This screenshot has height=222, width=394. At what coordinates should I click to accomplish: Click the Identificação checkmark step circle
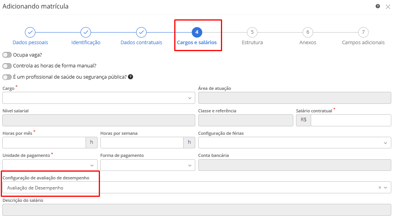[x=86, y=32]
